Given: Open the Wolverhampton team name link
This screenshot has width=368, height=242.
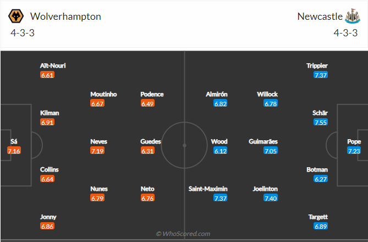Looking at the screenshot, I should [x=66, y=16].
